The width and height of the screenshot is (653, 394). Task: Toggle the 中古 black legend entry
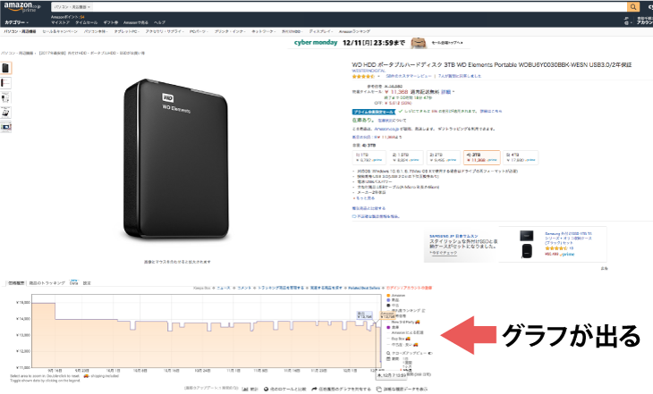pyautogui.click(x=393, y=305)
